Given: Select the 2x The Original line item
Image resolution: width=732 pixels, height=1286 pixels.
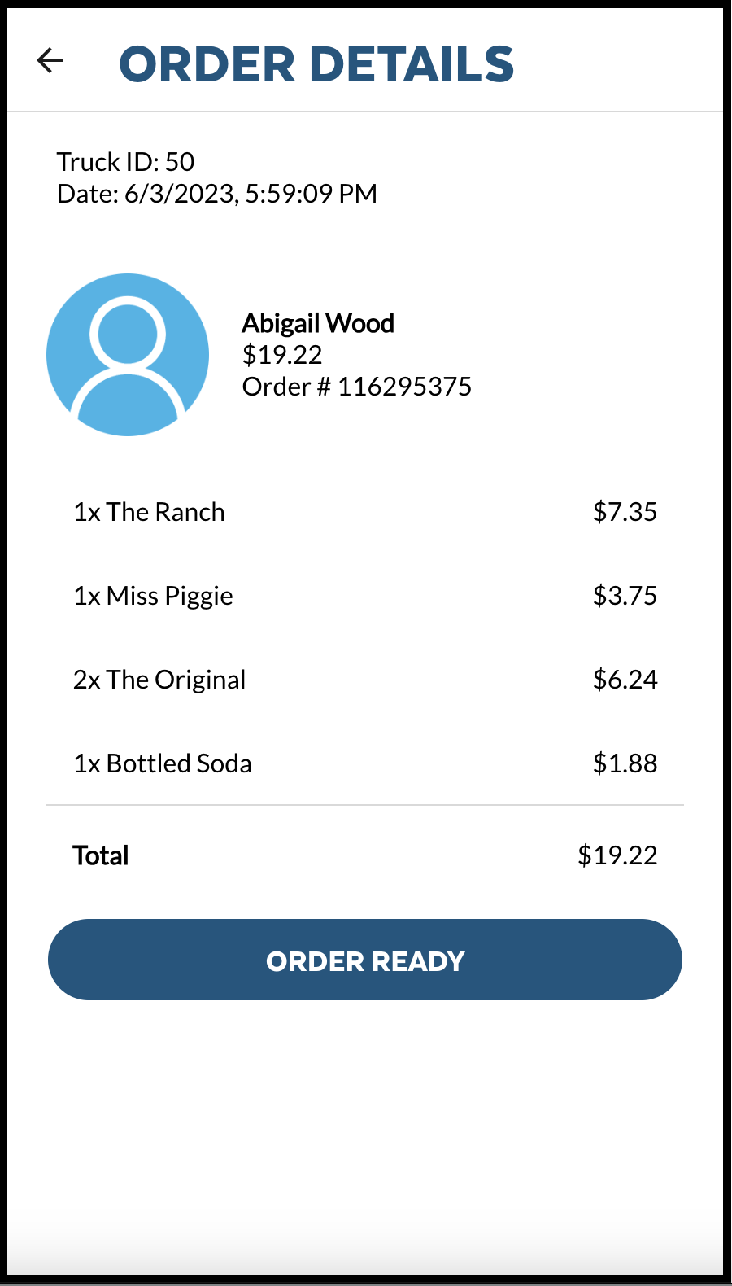Looking at the screenshot, I should [159, 680].
